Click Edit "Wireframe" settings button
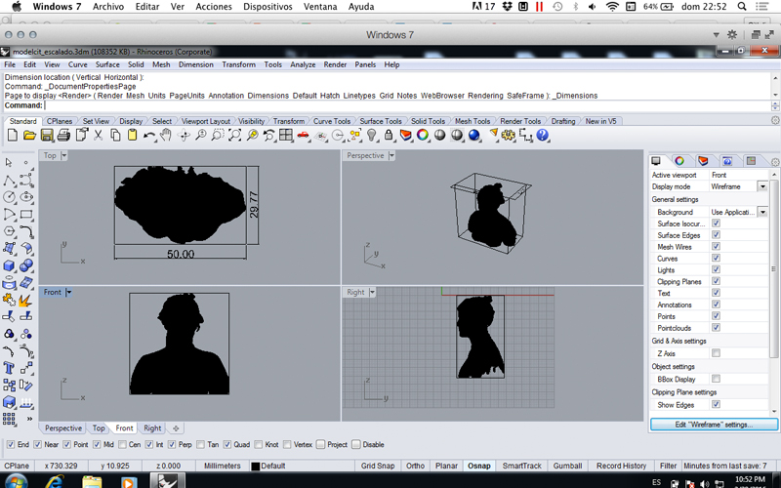The width and height of the screenshot is (781, 488). pos(714,425)
